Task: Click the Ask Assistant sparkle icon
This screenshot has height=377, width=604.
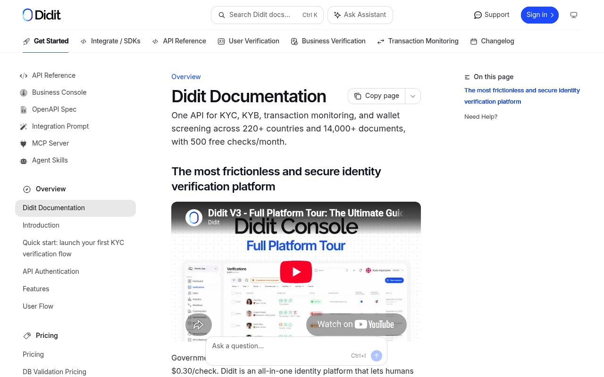Action: pyautogui.click(x=337, y=15)
